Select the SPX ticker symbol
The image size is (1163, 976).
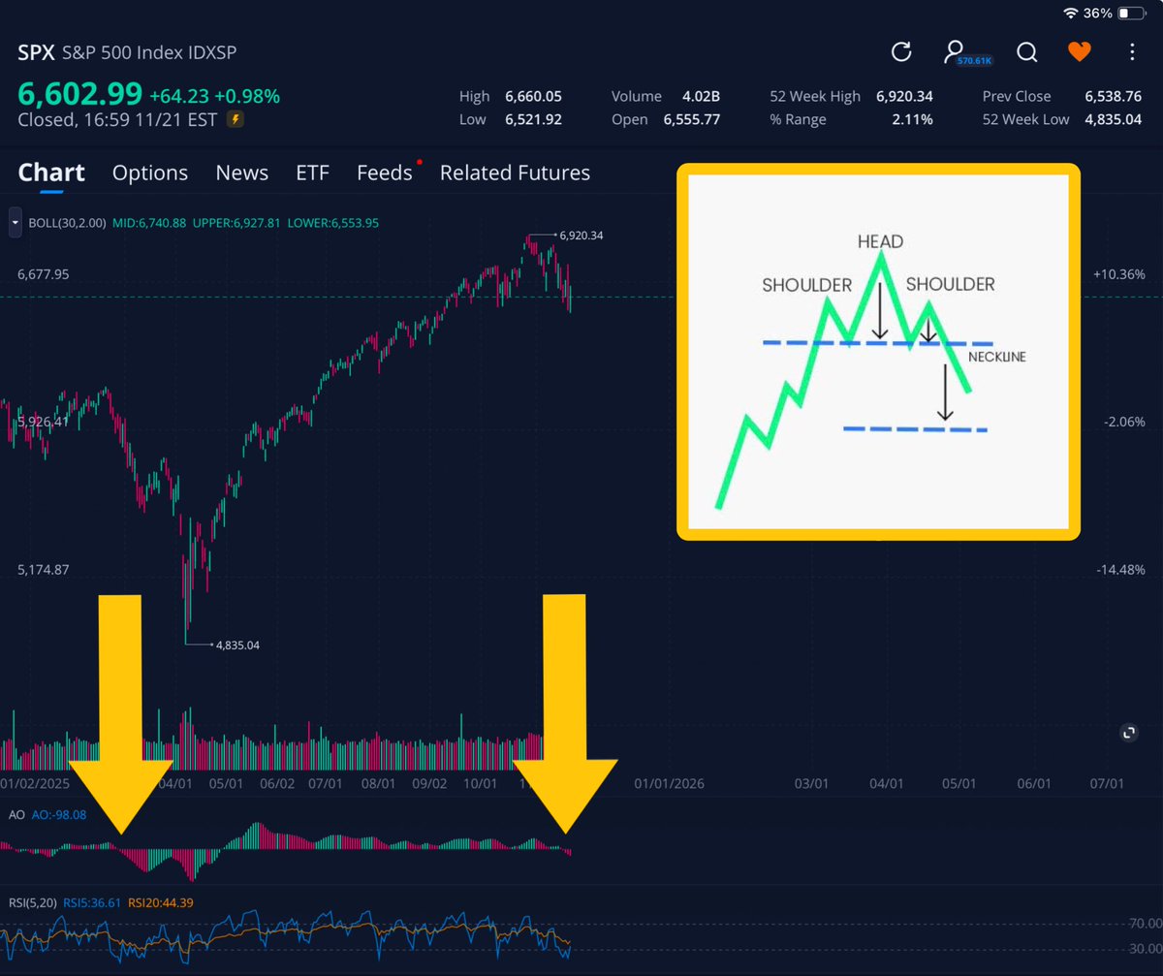[x=36, y=51]
